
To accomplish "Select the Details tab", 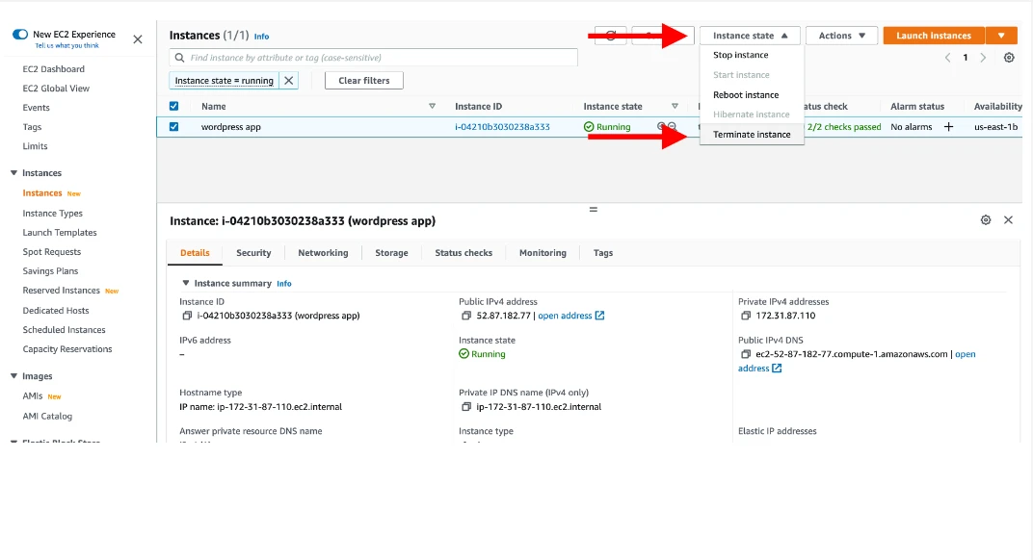I will coord(195,253).
